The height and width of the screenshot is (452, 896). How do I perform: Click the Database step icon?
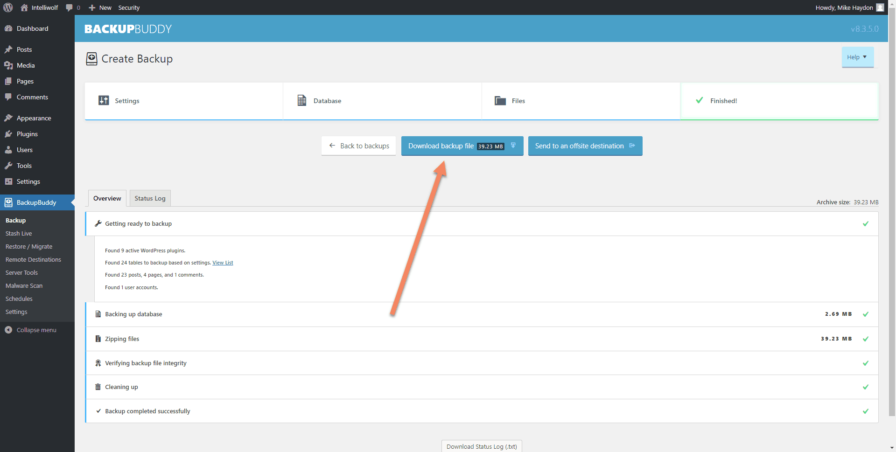pos(301,100)
